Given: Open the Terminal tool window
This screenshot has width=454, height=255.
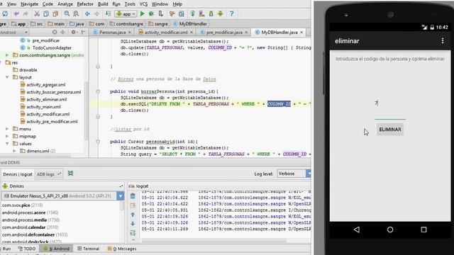Looking at the screenshot, I should point(88,249).
